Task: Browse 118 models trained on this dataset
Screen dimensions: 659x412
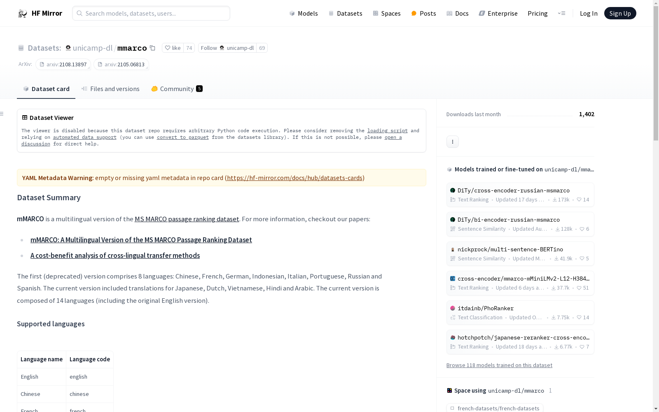Action: (x=499, y=365)
